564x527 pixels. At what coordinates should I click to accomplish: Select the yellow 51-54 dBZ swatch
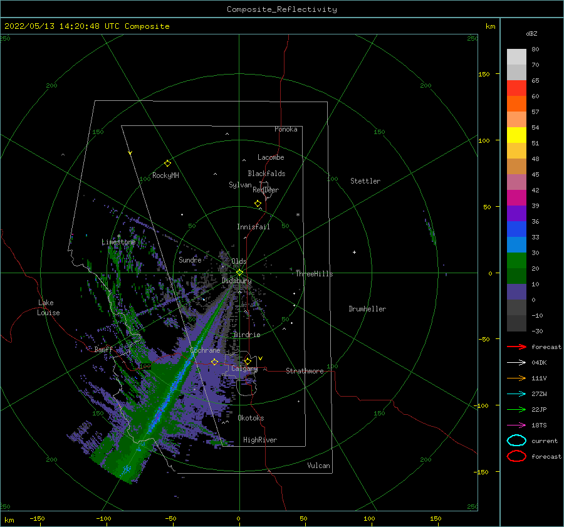coord(516,135)
